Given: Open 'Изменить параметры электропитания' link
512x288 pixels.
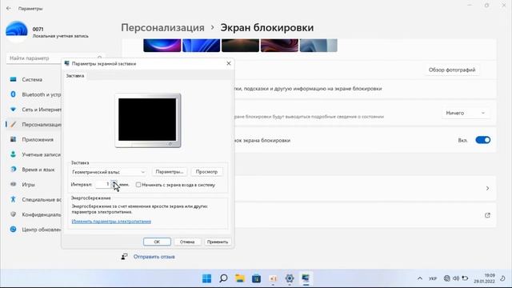Looking at the screenshot, I should point(111,222).
